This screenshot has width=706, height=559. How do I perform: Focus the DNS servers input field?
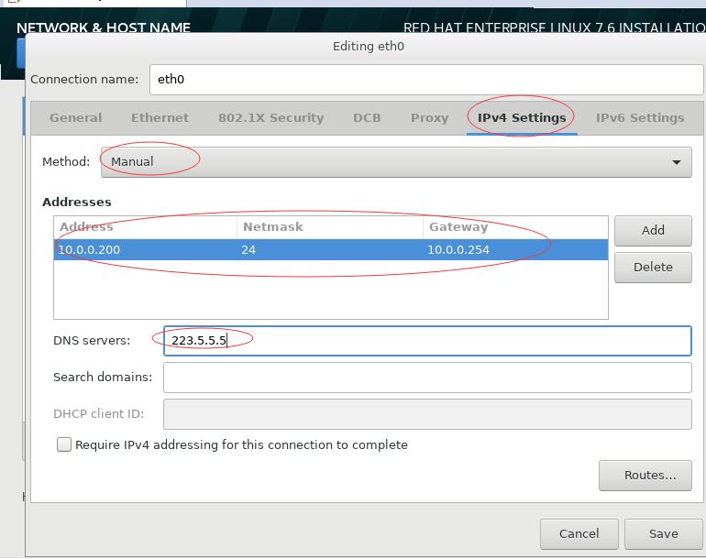426,341
